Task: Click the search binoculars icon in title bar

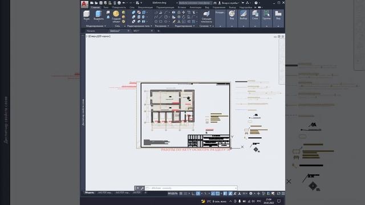Action: coord(215,3)
